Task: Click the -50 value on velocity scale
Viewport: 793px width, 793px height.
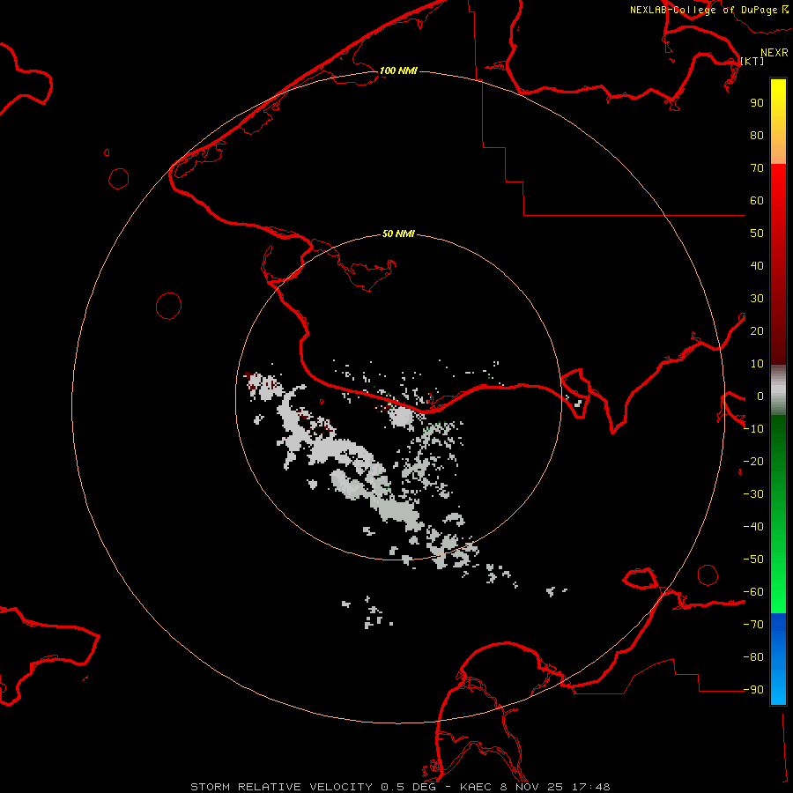Action: click(x=753, y=560)
